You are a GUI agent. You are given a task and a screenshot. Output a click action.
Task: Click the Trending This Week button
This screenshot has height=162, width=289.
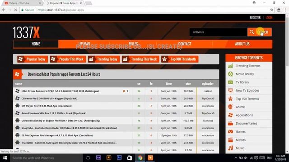coord(140,59)
